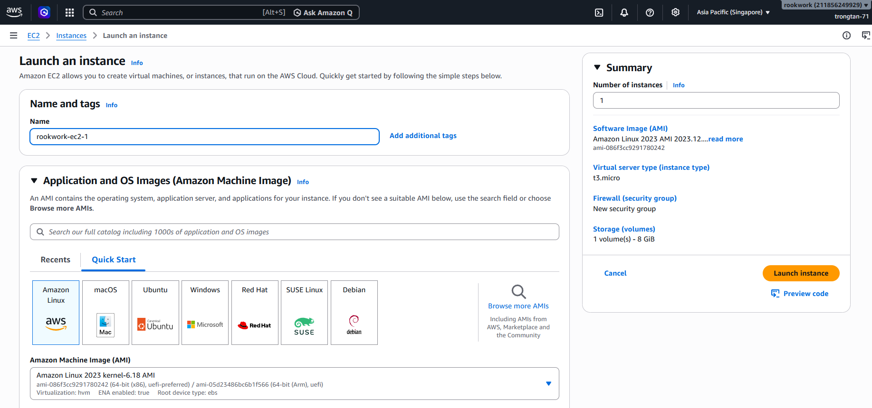Click the instance Name input field
Screen dimensions: 872x408
(204, 137)
